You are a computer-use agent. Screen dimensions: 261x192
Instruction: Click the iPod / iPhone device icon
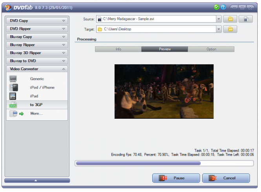tap(14, 87)
